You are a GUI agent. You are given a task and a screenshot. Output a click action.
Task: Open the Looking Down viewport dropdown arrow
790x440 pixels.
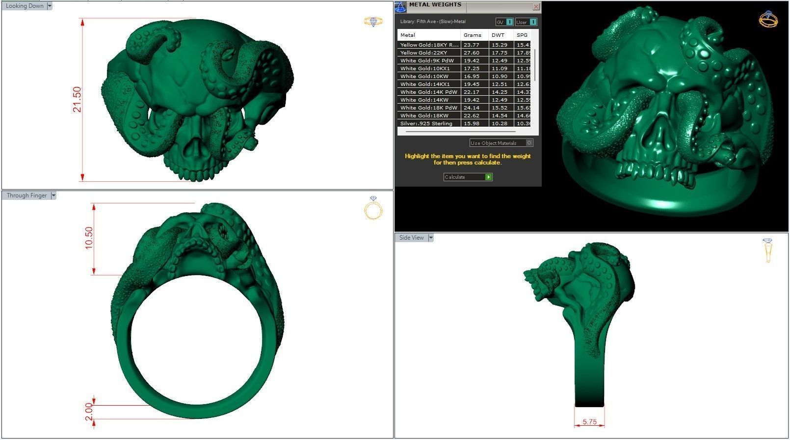pos(50,6)
